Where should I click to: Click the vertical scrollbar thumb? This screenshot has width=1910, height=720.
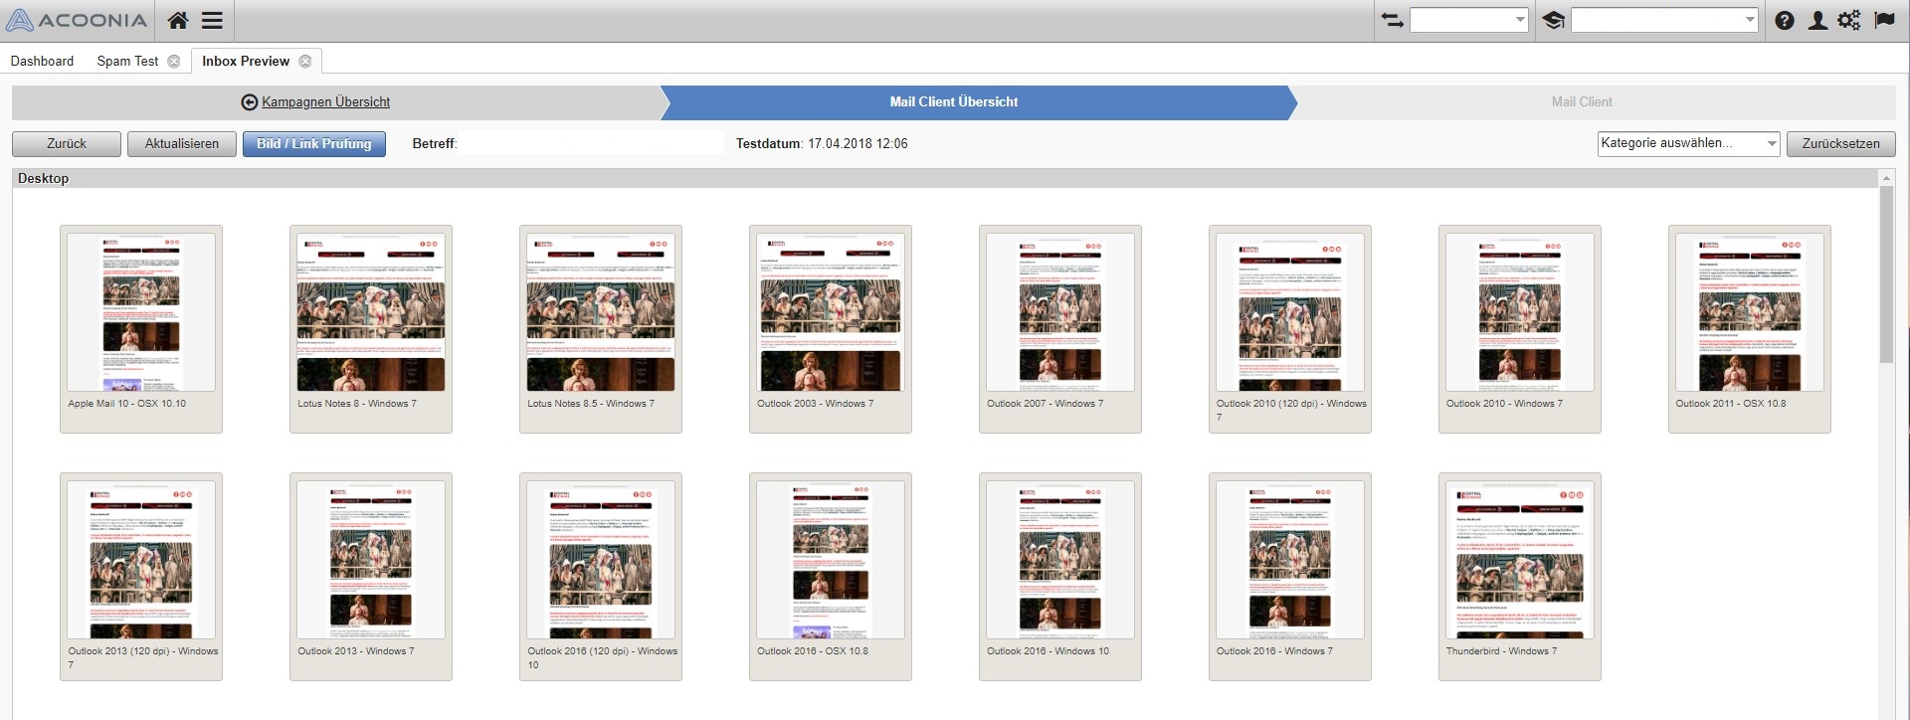1886,273
